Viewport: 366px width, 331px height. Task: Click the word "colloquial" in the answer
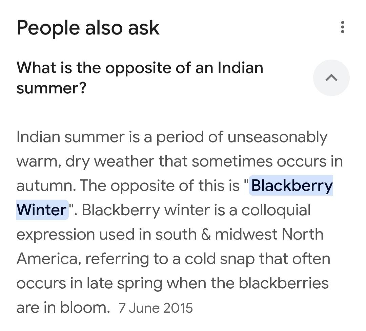[x=276, y=210]
